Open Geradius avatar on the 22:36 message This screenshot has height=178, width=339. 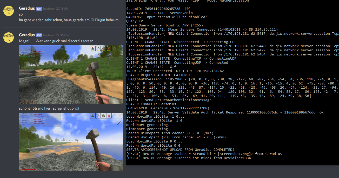[x=9, y=38]
